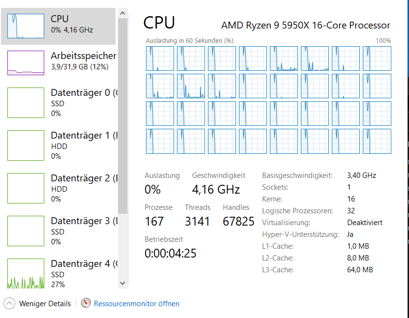This screenshot has height=318, width=409.
Task: Click the Handles count 67825
Action: [x=238, y=222]
